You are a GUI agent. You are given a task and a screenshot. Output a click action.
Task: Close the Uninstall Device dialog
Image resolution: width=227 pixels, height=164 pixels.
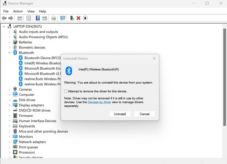[x=154, y=58]
